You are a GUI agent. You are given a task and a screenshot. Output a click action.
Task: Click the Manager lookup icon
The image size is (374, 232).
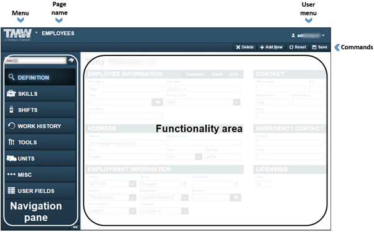pyautogui.click(x=235, y=197)
